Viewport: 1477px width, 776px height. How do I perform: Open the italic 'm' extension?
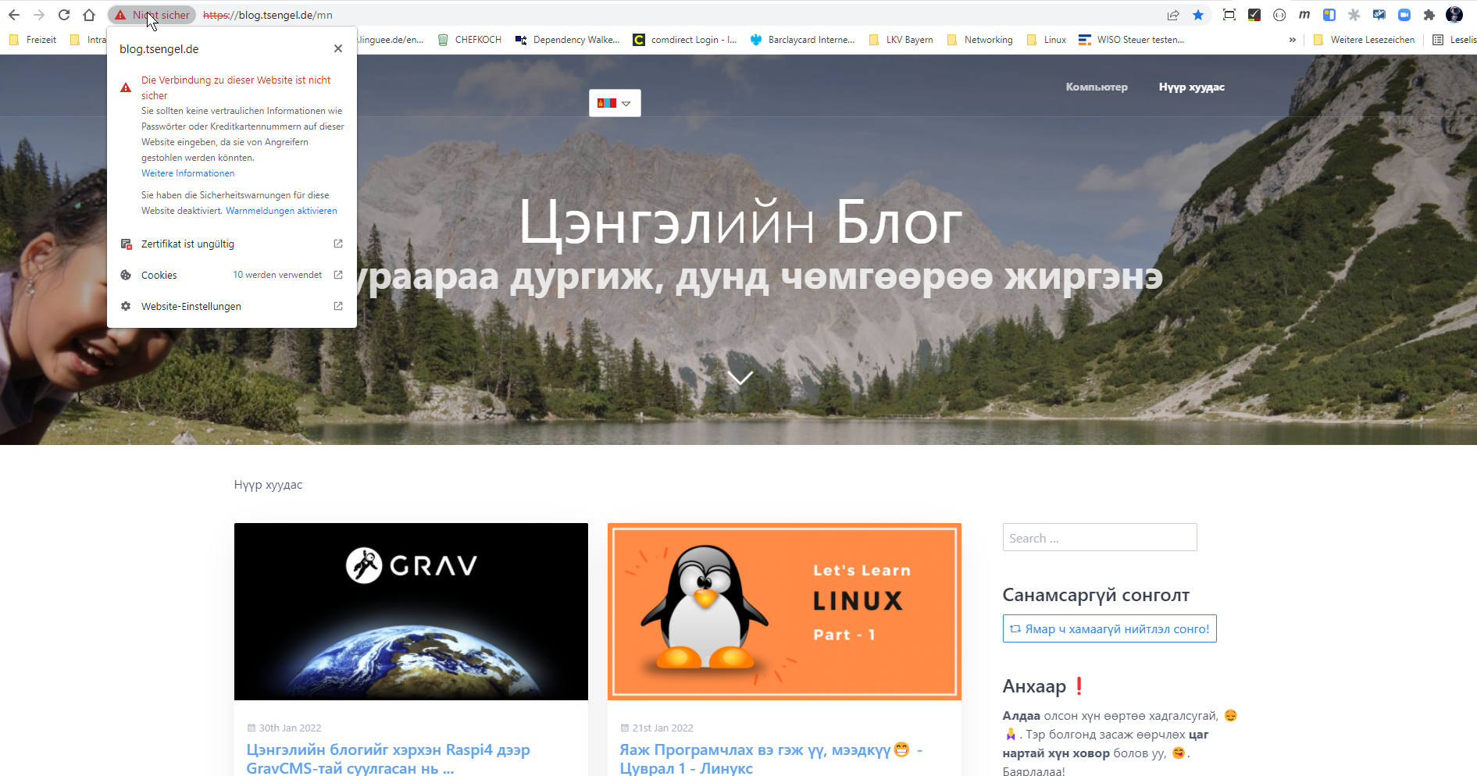[x=1304, y=15]
